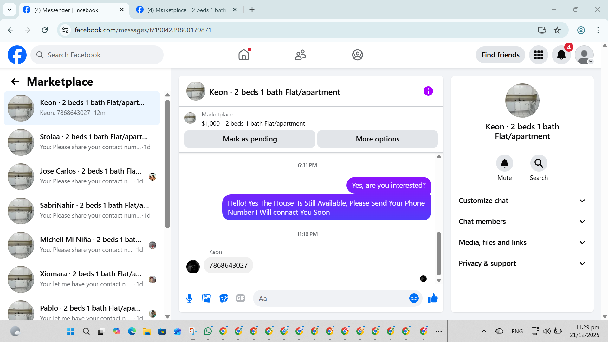Choose a sticker from the sticker icon
The width and height of the screenshot is (608, 342).
pos(223,298)
